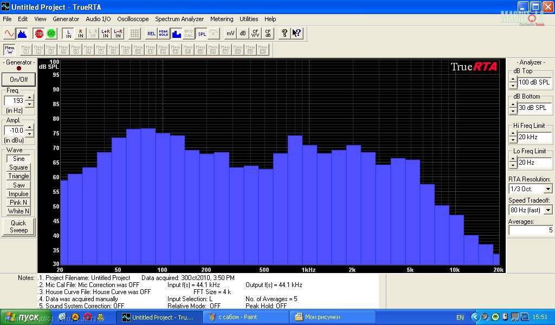Click the mV units icon
The image size is (555, 325).
230,34
